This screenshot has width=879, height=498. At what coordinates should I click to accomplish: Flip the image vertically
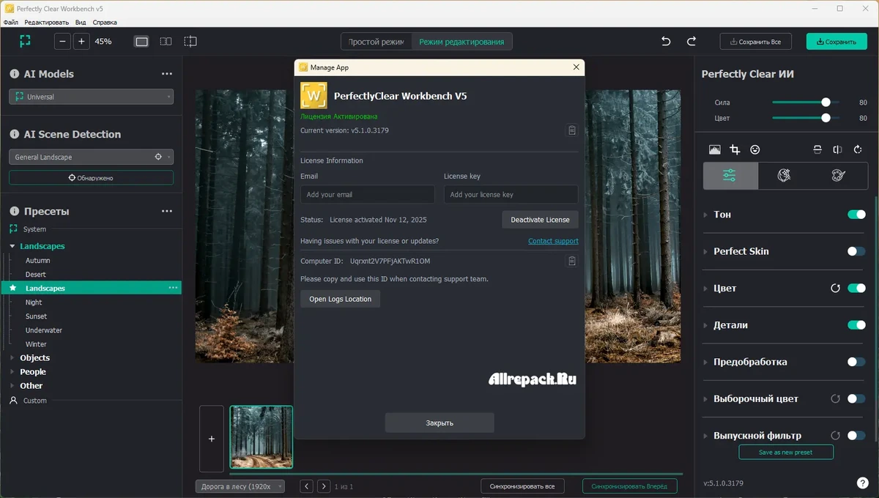click(x=817, y=149)
